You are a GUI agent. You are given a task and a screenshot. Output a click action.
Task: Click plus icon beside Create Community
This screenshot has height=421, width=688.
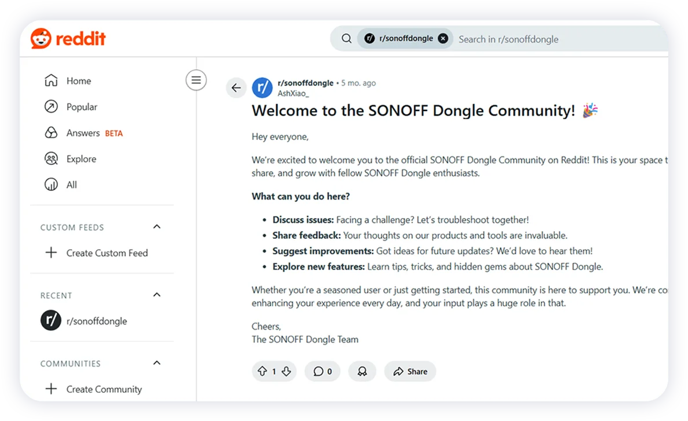(51, 389)
